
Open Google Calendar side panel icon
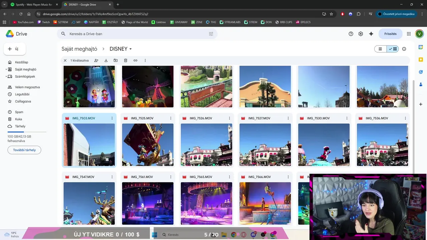pos(421,47)
